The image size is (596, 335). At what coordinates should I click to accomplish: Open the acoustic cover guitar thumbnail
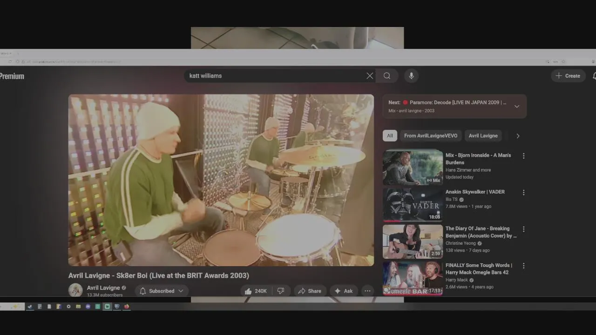click(413, 241)
